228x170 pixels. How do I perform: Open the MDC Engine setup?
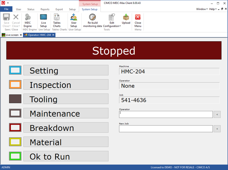tap(28, 21)
